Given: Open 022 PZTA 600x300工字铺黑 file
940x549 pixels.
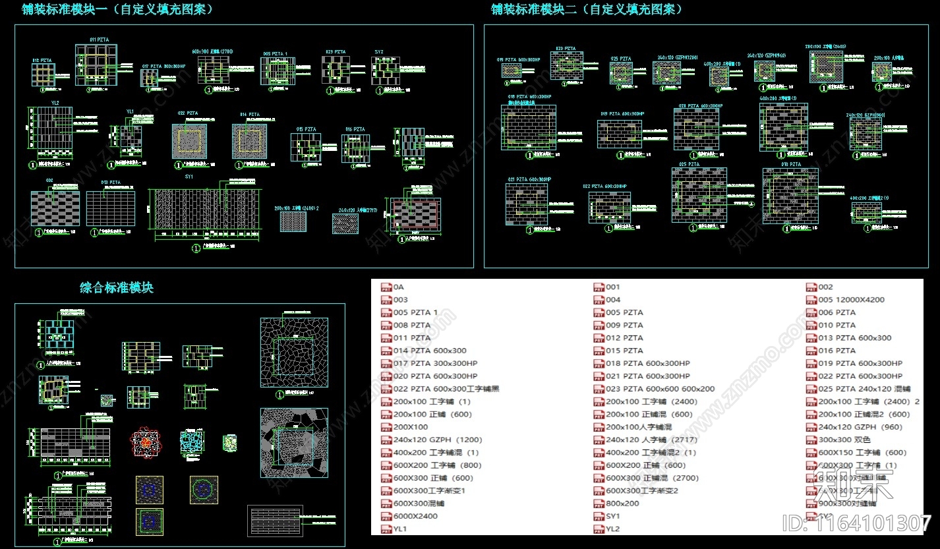Looking at the screenshot, I should (x=440, y=389).
